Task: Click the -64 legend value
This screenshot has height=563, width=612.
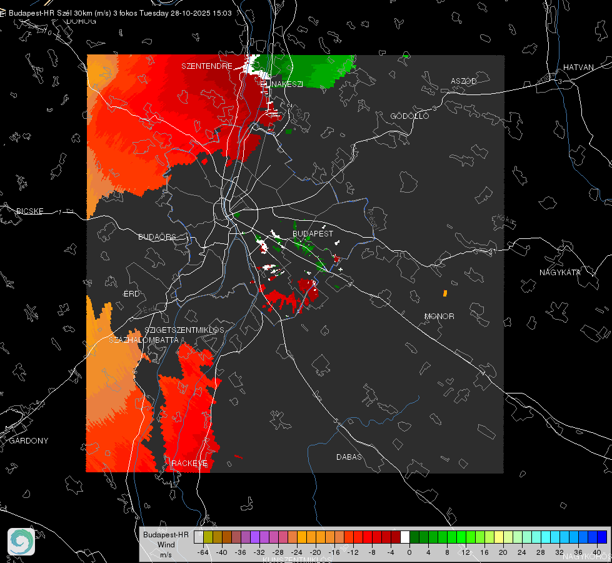Action: click(x=203, y=552)
